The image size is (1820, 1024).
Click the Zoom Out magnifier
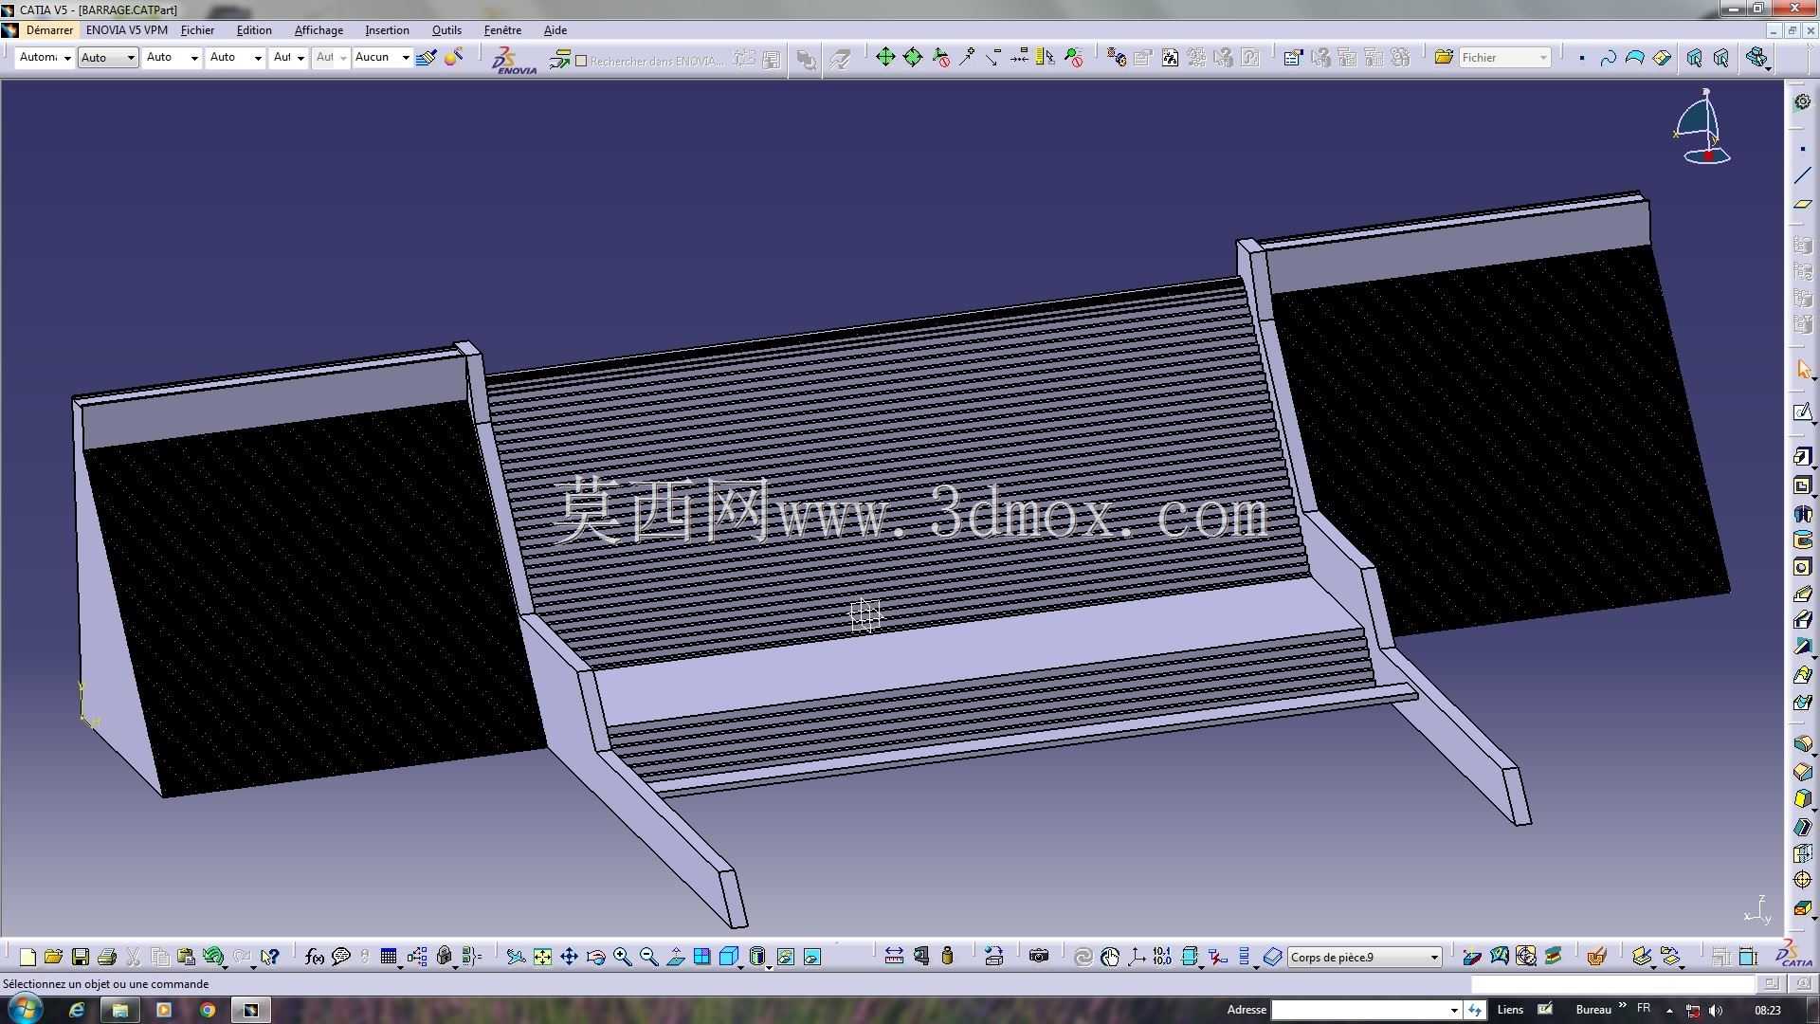[648, 957]
